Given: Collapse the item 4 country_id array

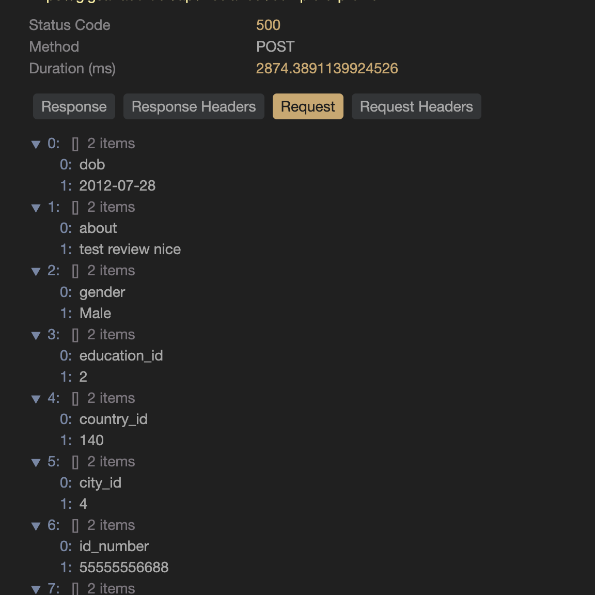Looking at the screenshot, I should click(x=36, y=399).
